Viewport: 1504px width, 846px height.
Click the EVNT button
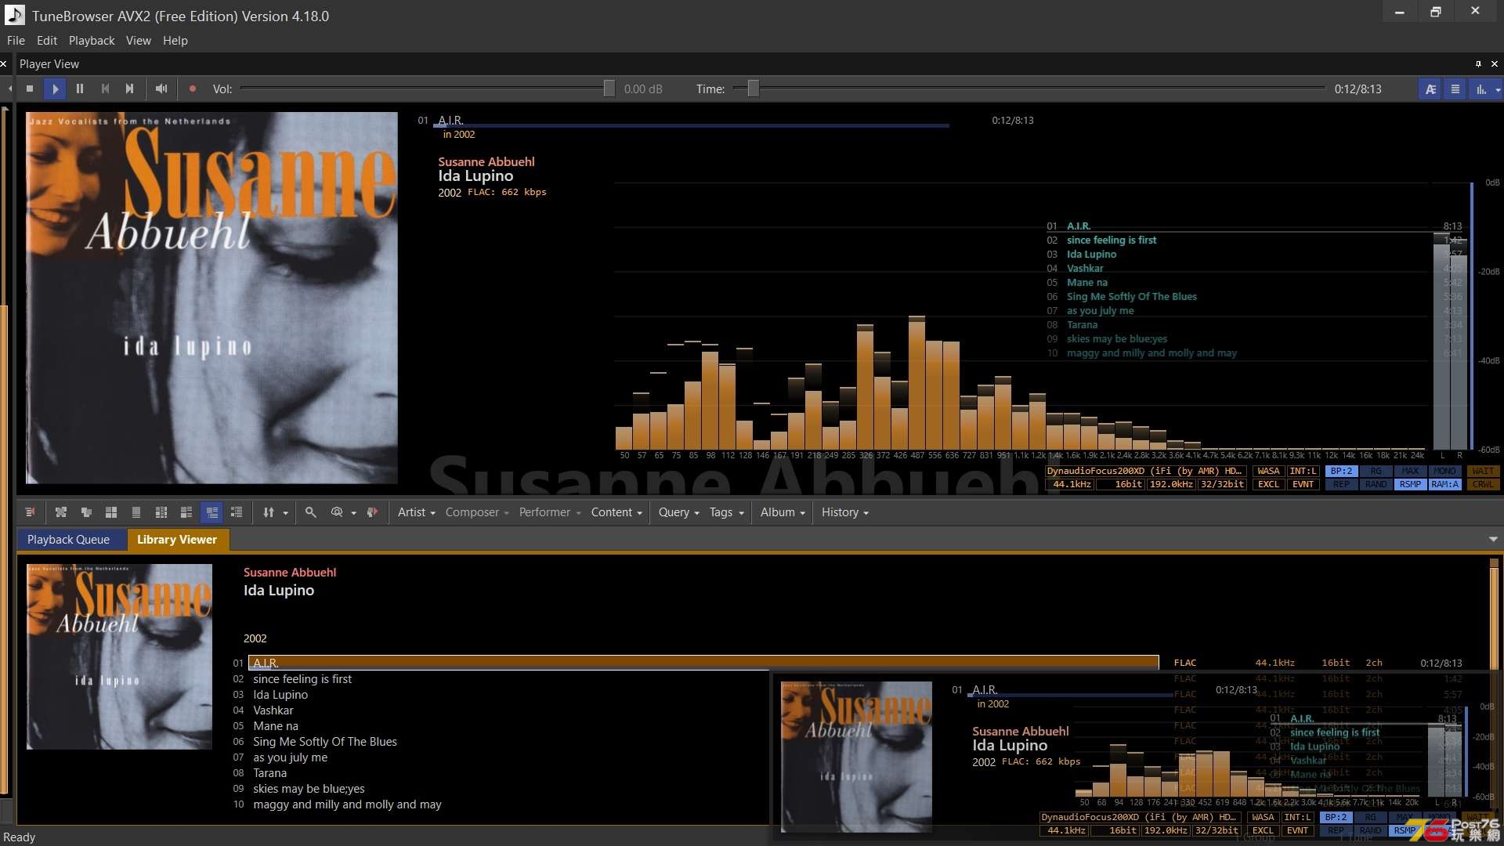[1303, 485]
